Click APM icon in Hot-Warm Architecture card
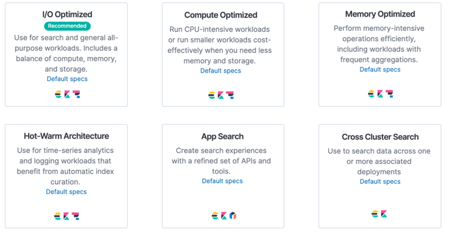Viewport: 449px width, 234px height. (x=76, y=216)
